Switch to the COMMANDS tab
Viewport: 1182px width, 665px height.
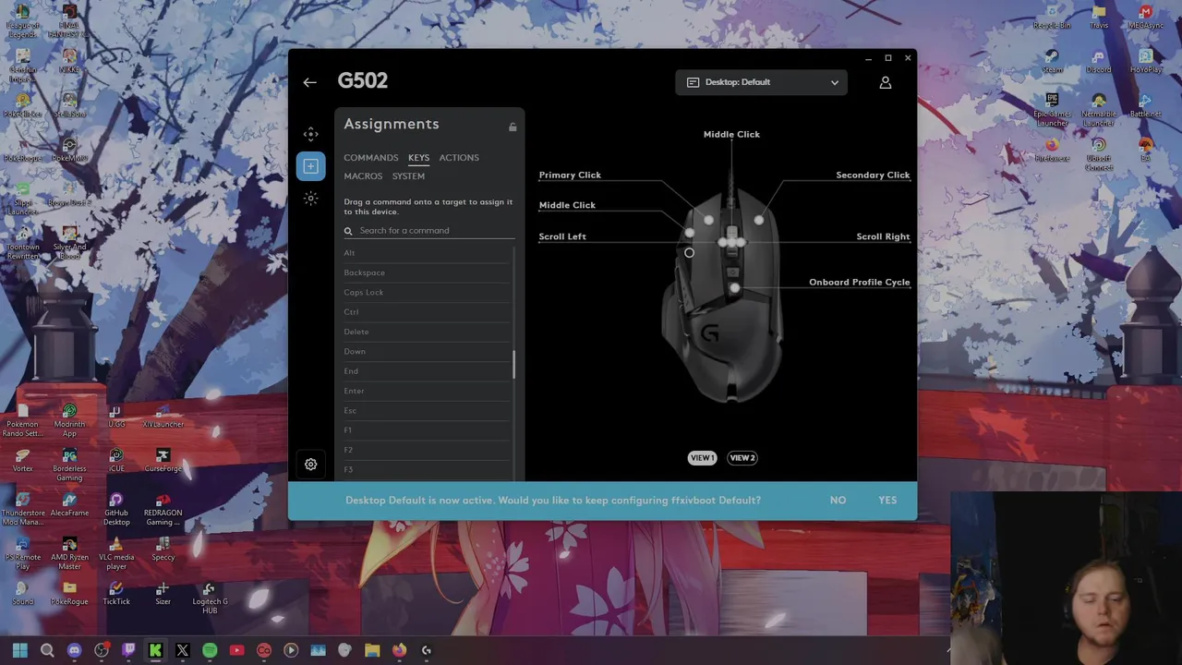[x=371, y=158]
